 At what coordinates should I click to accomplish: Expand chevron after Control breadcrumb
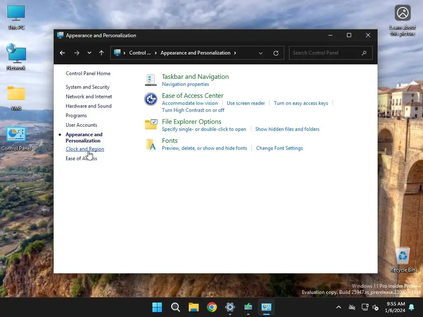click(156, 53)
